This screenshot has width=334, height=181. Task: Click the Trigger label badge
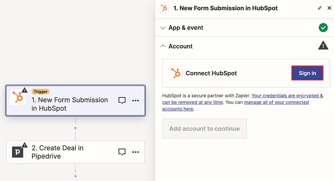pos(40,92)
